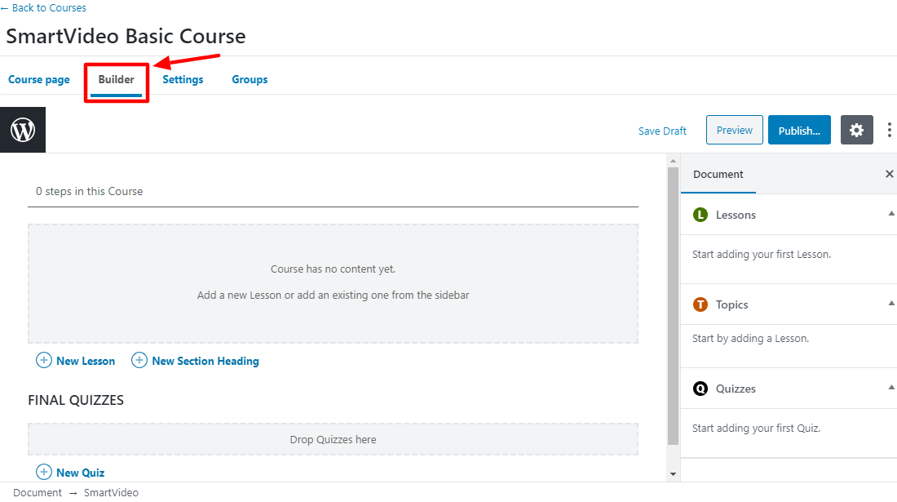This screenshot has height=502, width=897.
Task: Click Document in the bottom breadcrumb
Action: tap(38, 492)
